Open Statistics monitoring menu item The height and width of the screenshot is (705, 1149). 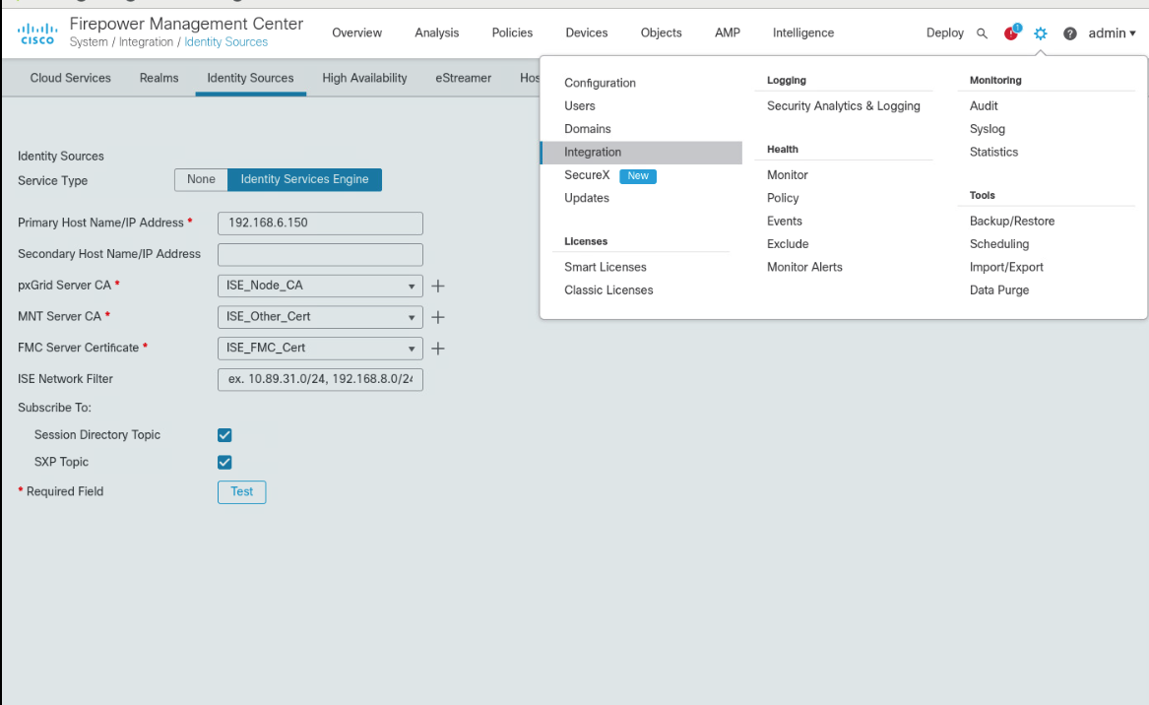pos(993,153)
